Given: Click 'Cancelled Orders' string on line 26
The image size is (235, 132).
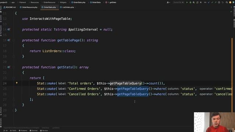Looking at the screenshot, I should click(84, 94).
